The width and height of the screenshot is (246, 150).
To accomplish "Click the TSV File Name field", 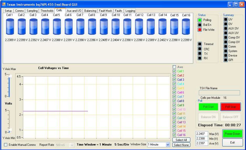I will [x=219, y=93].
